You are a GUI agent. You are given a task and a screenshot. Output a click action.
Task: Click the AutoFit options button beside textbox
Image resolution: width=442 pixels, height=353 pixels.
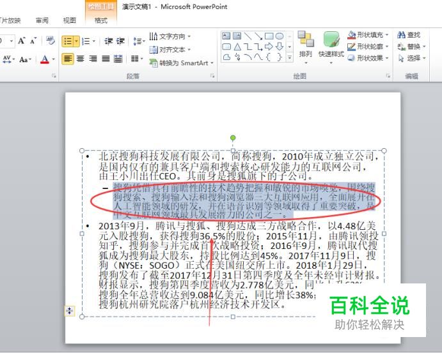tap(69, 311)
